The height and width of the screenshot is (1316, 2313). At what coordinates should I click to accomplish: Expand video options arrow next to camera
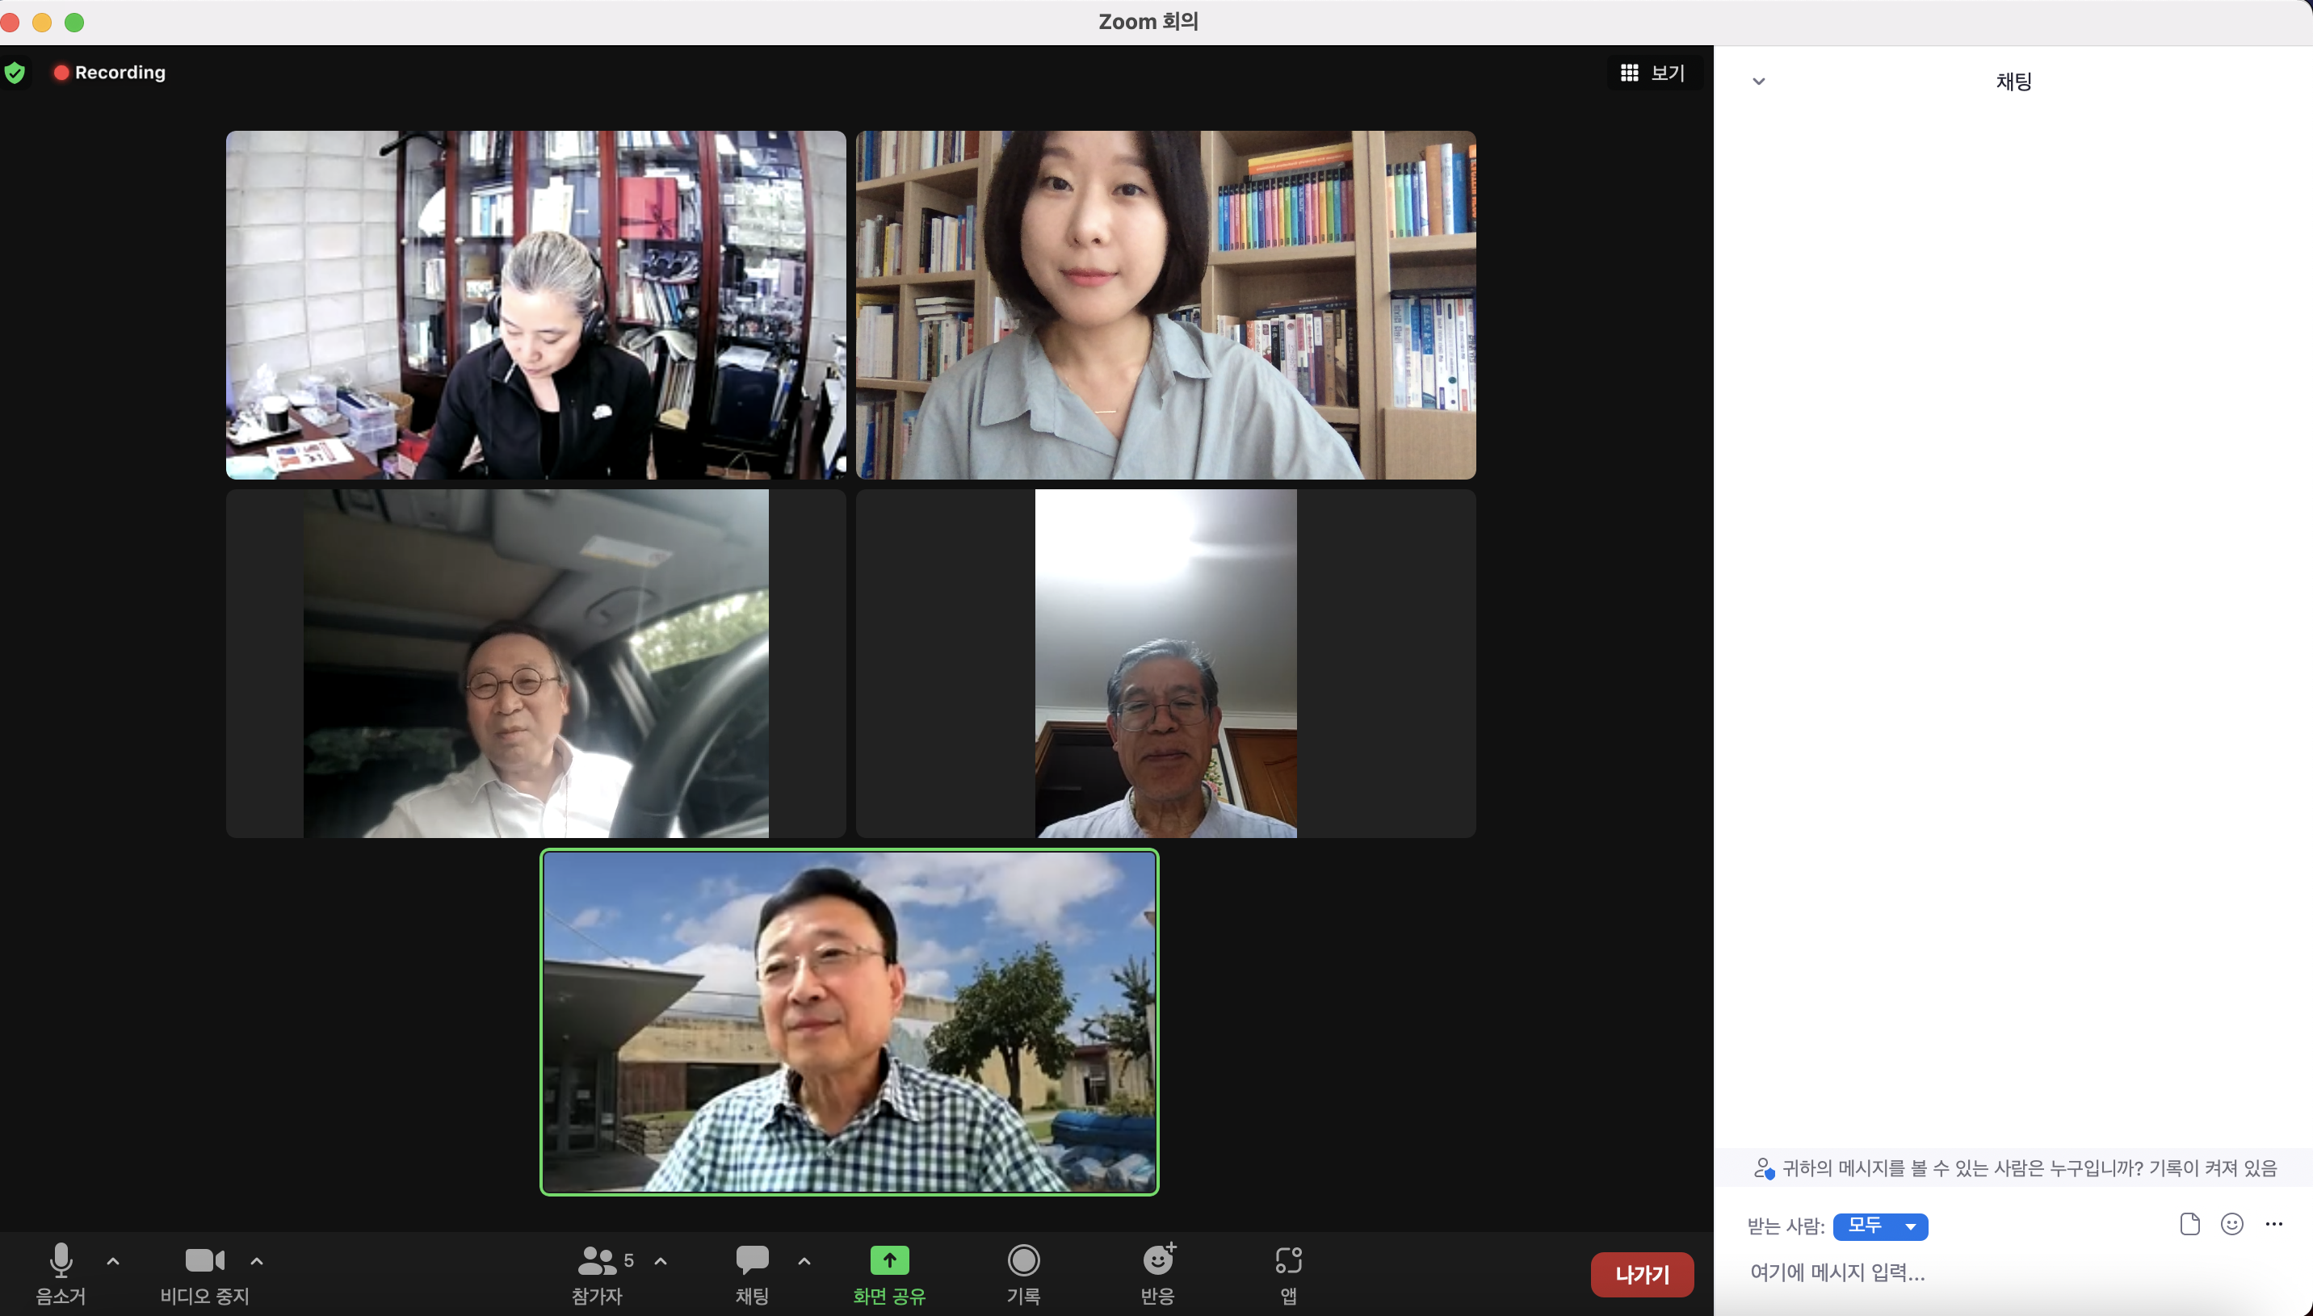pyautogui.click(x=257, y=1261)
